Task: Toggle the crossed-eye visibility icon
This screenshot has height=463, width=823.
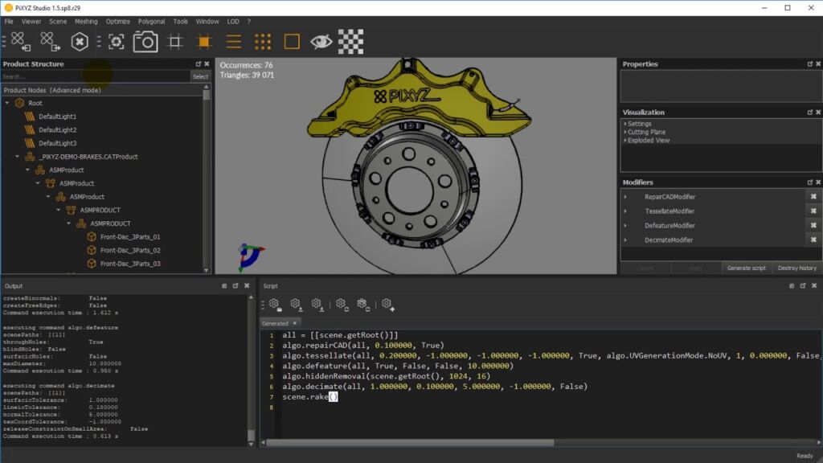Action: 321,42
